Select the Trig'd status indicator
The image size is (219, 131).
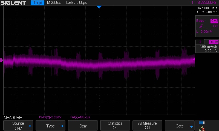pos(38,3)
